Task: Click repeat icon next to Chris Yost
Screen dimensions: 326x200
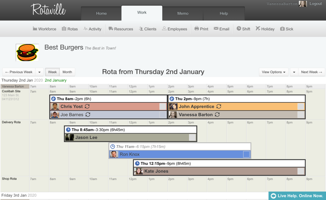Action: pos(87,106)
